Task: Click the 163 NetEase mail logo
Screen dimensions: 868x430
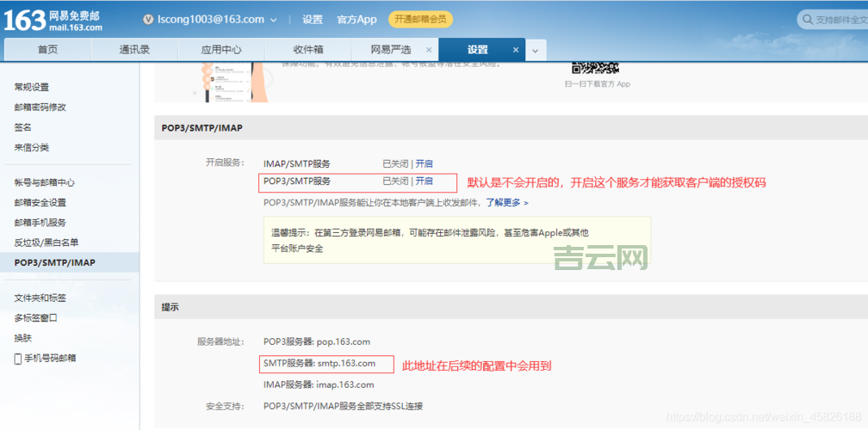Action: pos(53,20)
